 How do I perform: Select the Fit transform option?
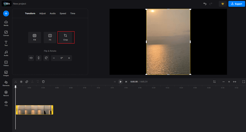[x=50, y=37]
